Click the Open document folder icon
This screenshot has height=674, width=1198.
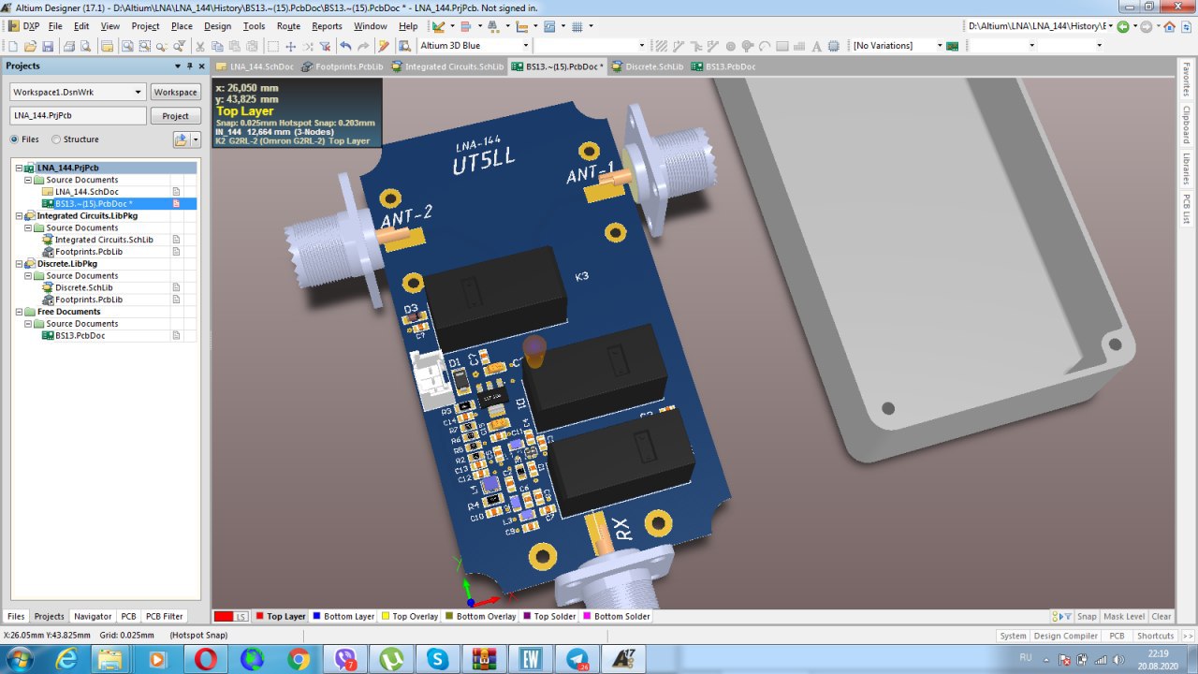pos(31,45)
